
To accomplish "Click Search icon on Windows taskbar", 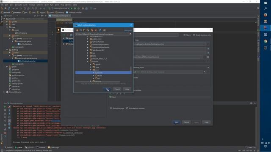I will tap(265, 8).
